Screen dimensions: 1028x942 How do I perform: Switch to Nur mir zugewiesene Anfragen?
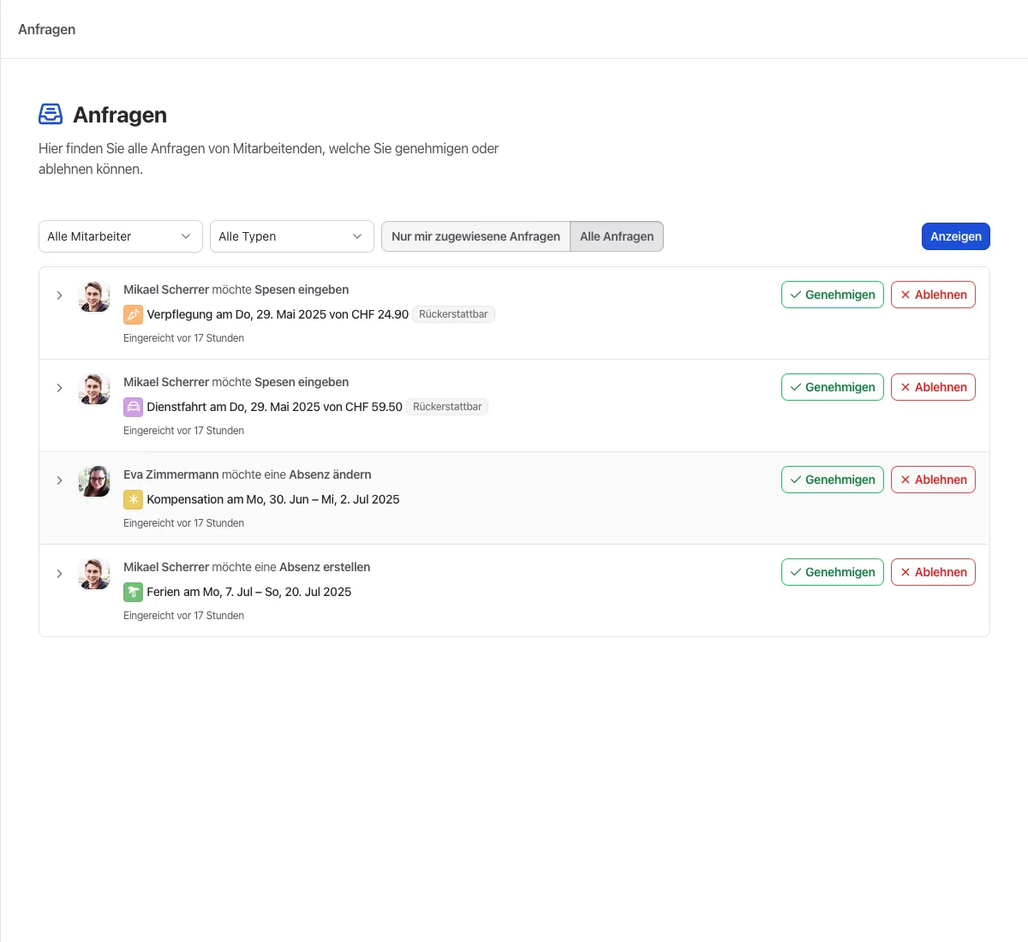(x=475, y=236)
